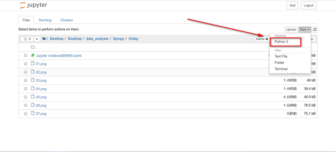Click the Upload button
This screenshot has height=152, width=336.
[x=291, y=30]
